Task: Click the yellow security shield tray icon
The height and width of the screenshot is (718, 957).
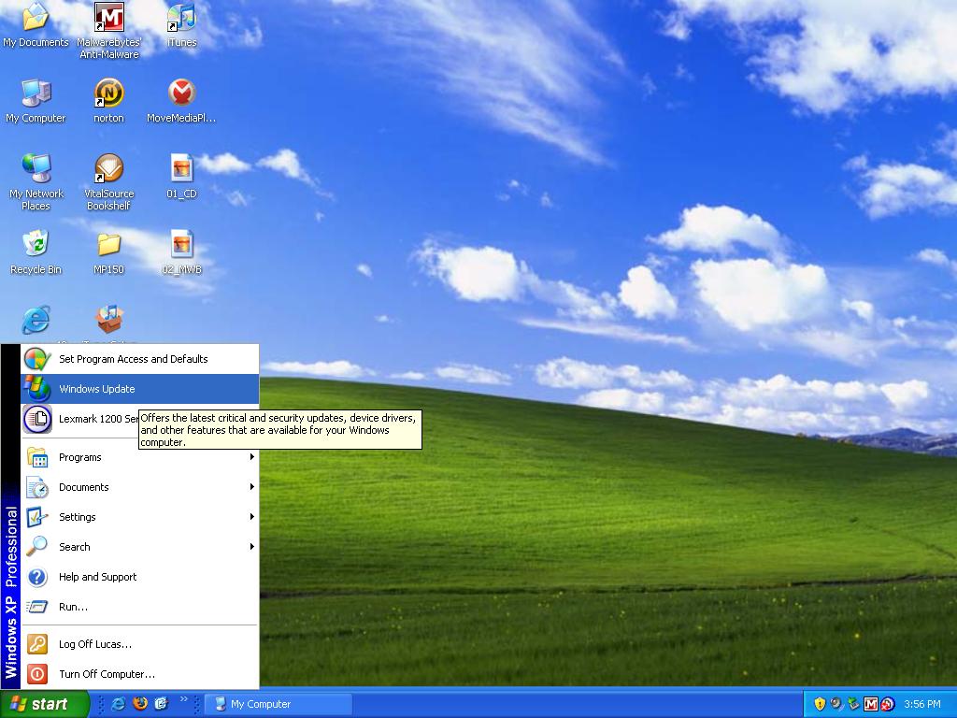Action: [820, 704]
